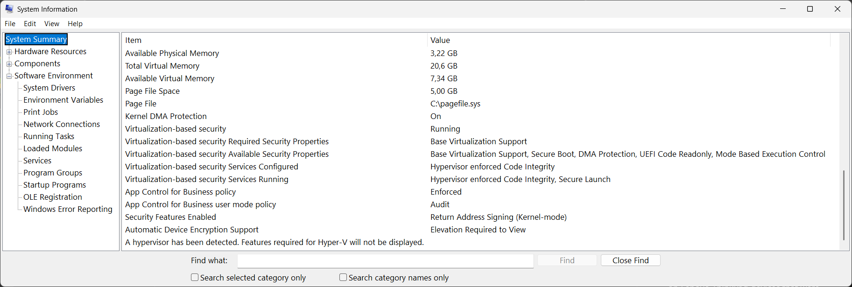Select Hardware Resources category

(50, 51)
